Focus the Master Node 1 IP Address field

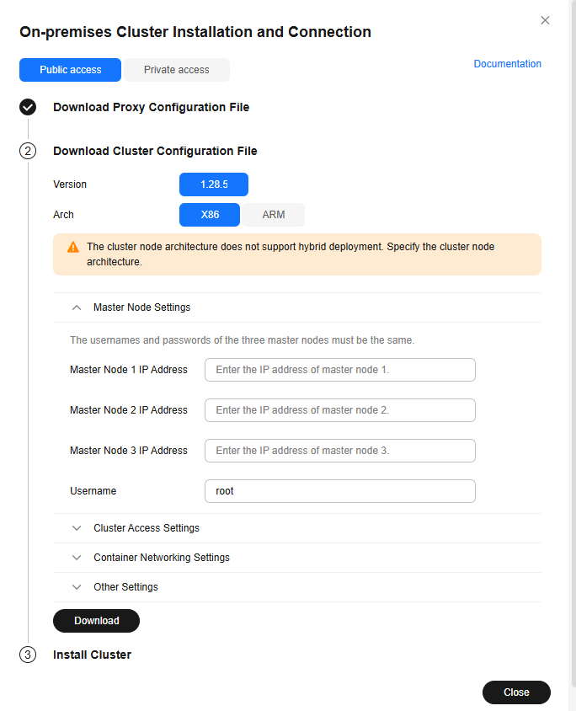(x=340, y=370)
